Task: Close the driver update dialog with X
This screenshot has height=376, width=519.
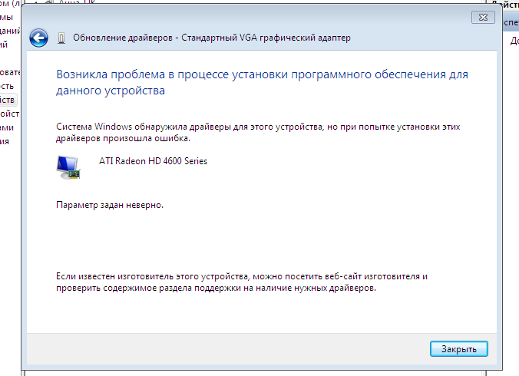Action: [483, 17]
